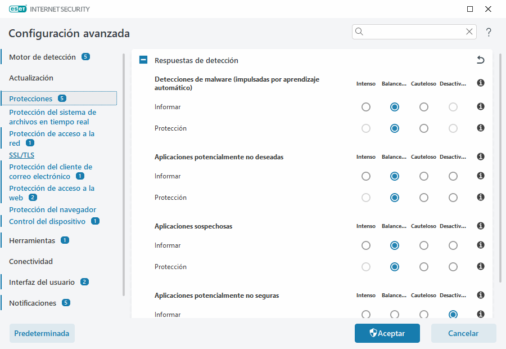Clear the search box using the X icon
The image size is (506, 349).
(x=469, y=32)
